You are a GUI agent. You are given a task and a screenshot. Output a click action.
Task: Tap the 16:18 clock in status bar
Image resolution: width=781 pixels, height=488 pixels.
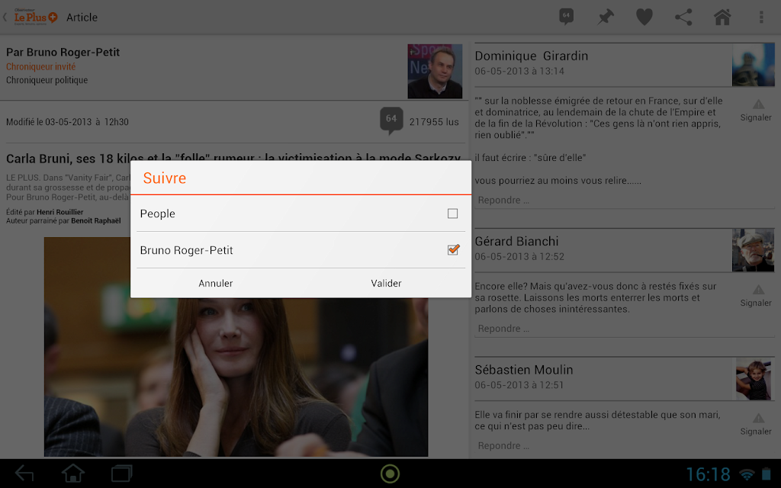click(x=708, y=474)
